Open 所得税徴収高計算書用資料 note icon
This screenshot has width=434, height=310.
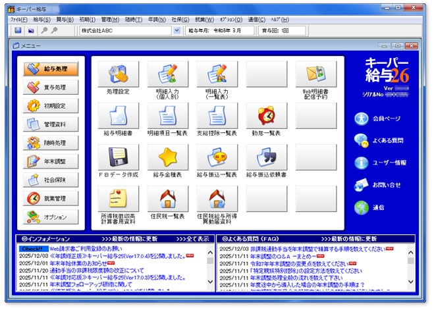(x=119, y=199)
